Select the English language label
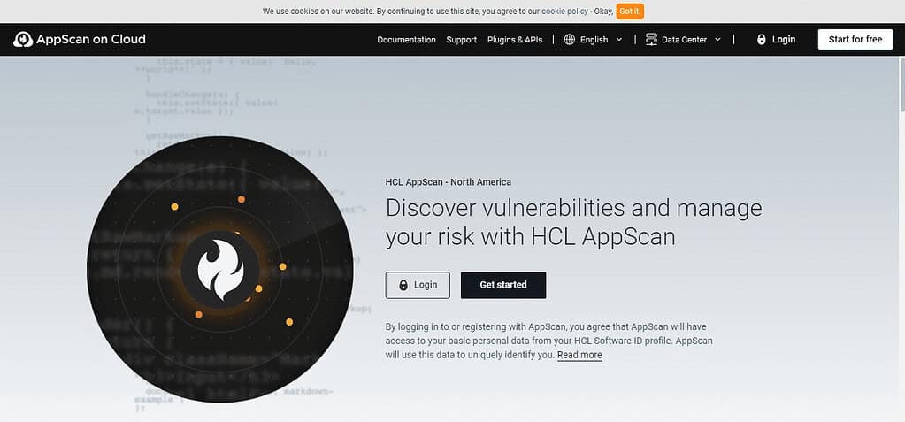The image size is (905, 422). [x=594, y=40]
